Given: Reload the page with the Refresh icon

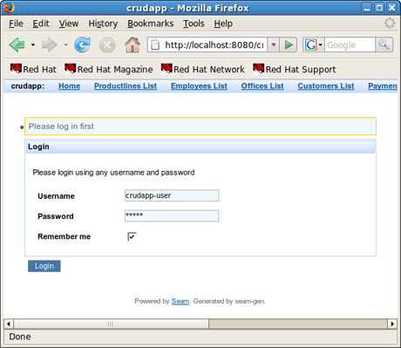Looking at the screenshot, I should click(82, 44).
